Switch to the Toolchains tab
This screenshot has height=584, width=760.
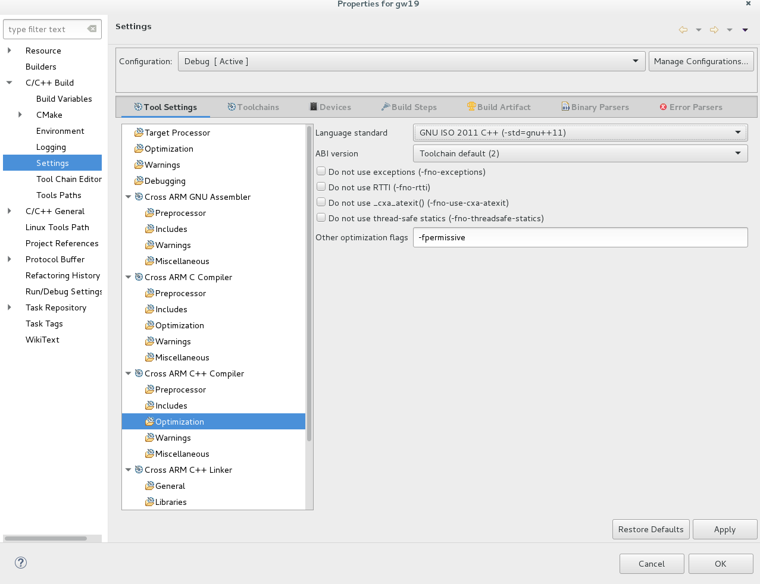253,107
